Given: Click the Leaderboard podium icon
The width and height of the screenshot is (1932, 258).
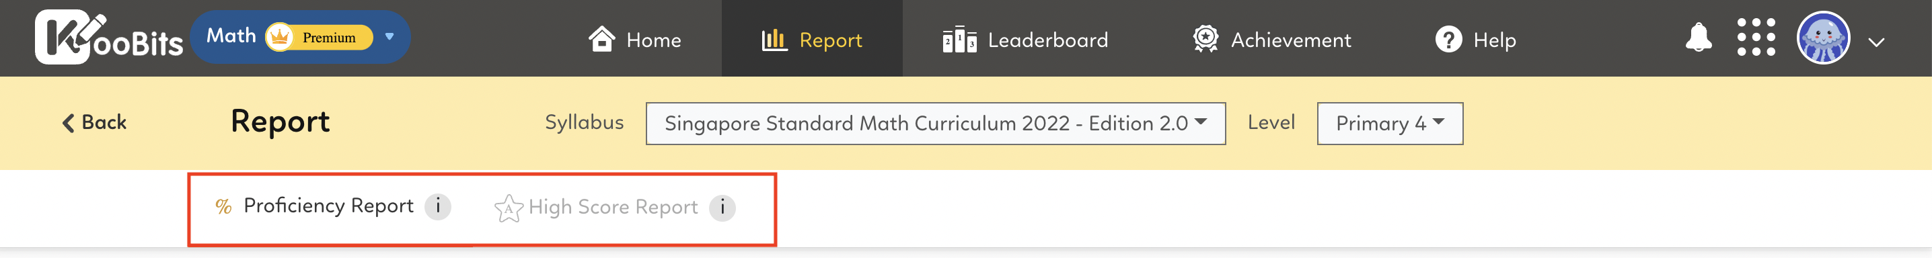Looking at the screenshot, I should click(959, 40).
